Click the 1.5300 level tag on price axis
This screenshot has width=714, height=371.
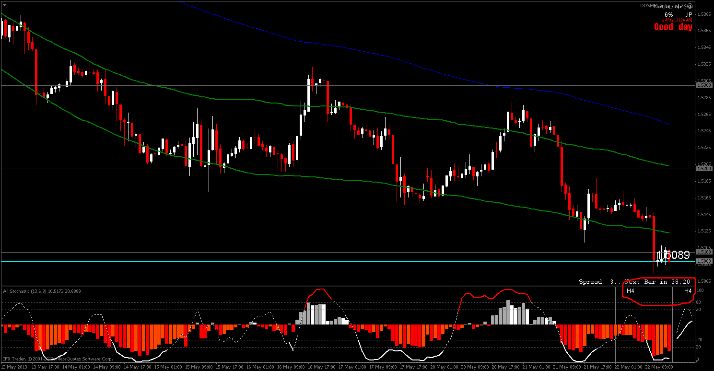[704, 85]
